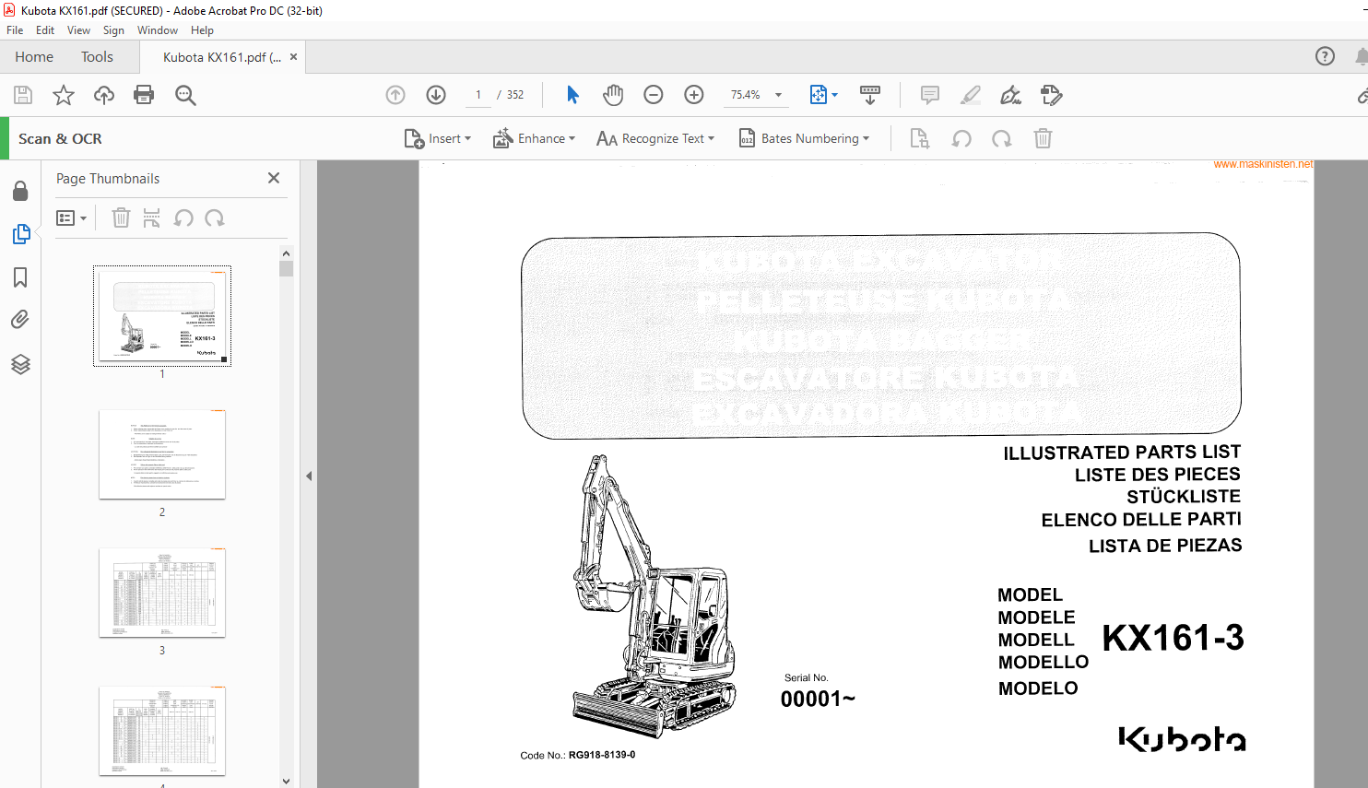The width and height of the screenshot is (1368, 788).
Task: Open fit page options icon
Action: click(823, 95)
